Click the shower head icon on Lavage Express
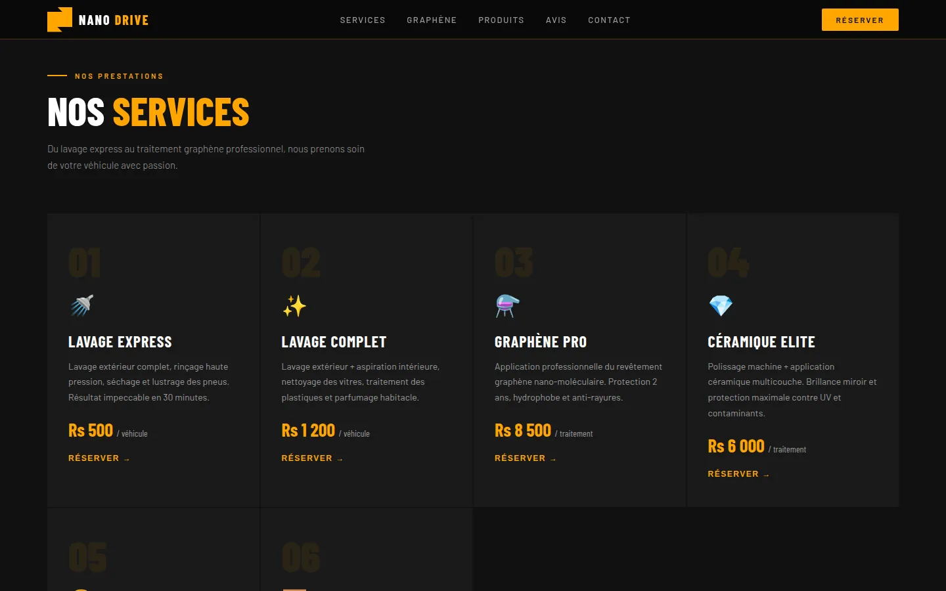The height and width of the screenshot is (591, 946). coord(82,305)
